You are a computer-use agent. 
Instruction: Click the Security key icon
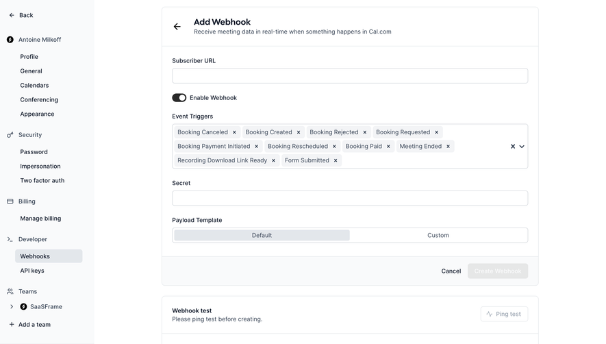click(10, 135)
